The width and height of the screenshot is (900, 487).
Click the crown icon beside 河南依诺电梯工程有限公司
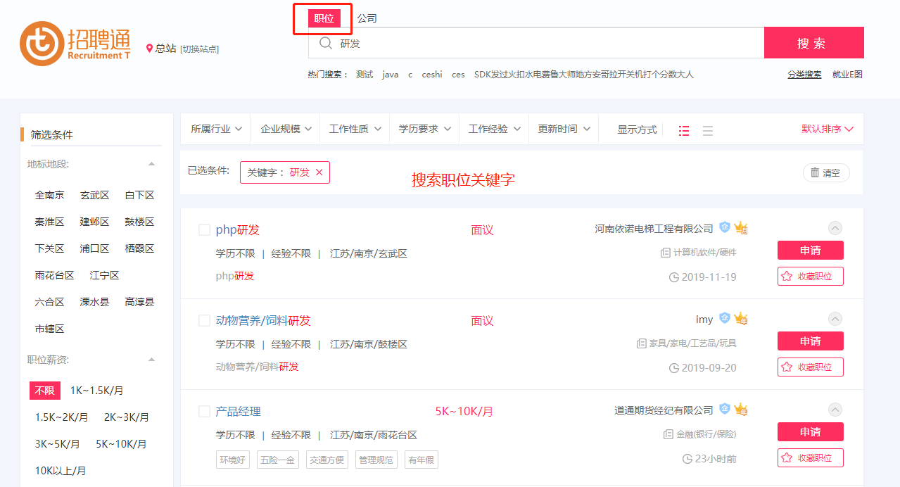coord(740,228)
